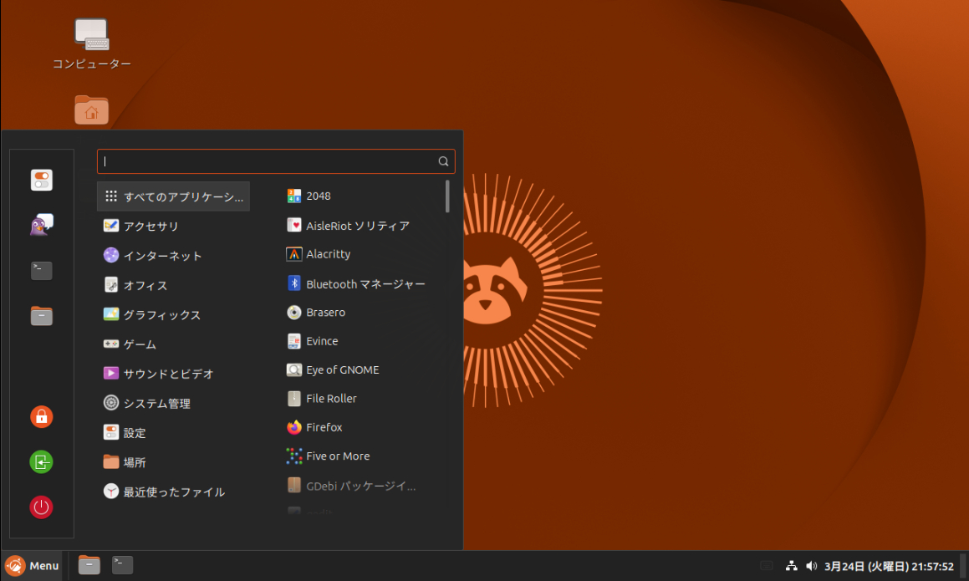Click the green logout icon in sidebar
Image resolution: width=969 pixels, height=581 pixels.
coord(41,461)
